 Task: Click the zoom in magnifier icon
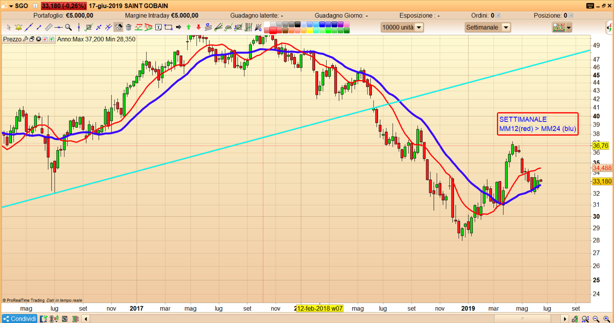pyautogui.click(x=607, y=319)
